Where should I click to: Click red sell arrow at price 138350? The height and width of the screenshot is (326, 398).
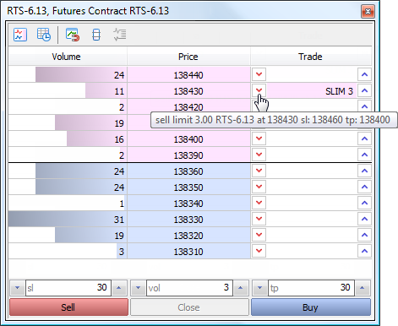point(259,187)
